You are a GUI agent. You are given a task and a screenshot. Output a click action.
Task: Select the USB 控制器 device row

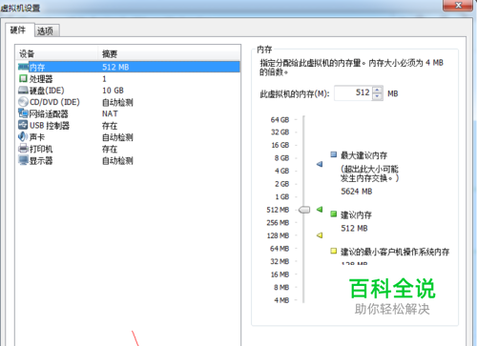pos(129,125)
